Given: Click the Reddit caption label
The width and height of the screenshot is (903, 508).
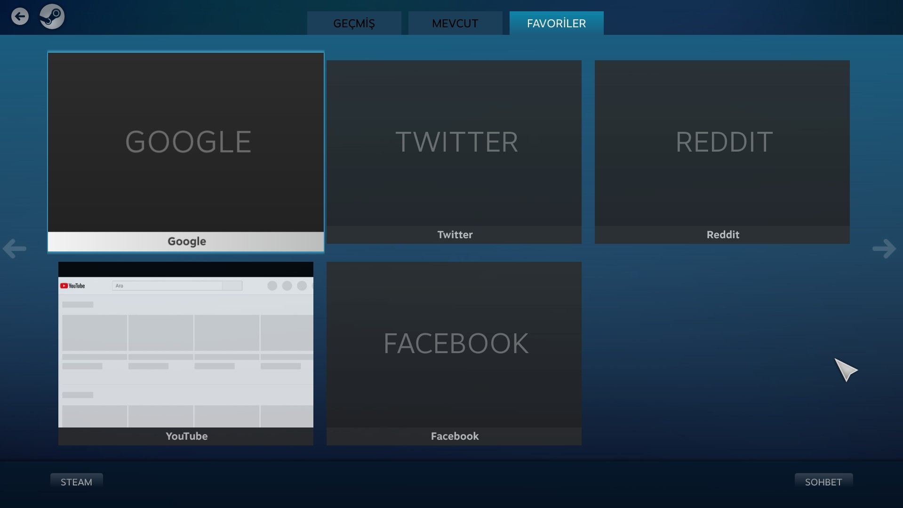Looking at the screenshot, I should [723, 234].
